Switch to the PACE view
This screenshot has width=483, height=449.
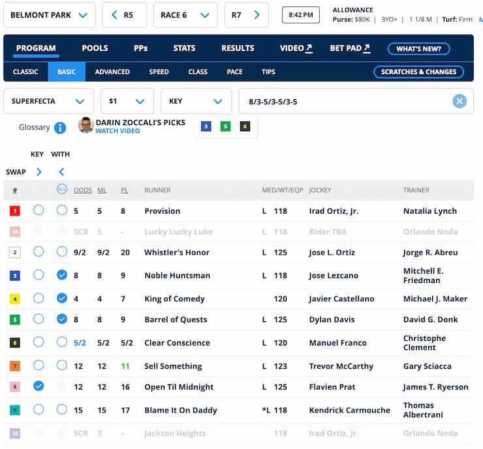(x=235, y=72)
